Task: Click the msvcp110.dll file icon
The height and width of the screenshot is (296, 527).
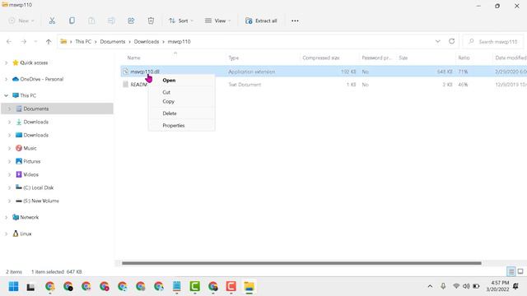Action: (126, 72)
